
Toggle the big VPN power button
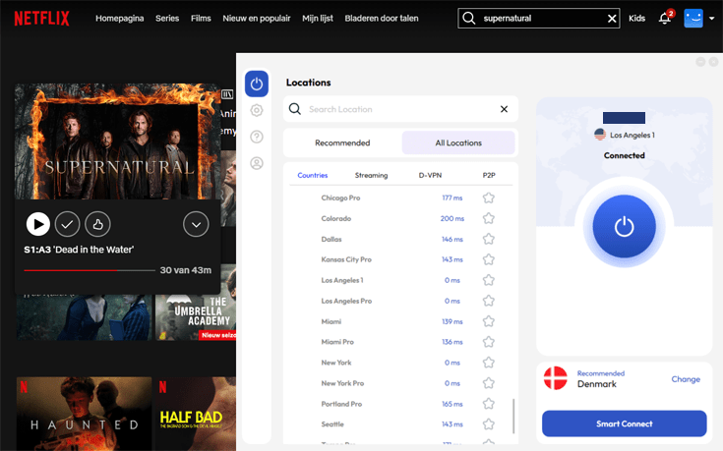[624, 226]
